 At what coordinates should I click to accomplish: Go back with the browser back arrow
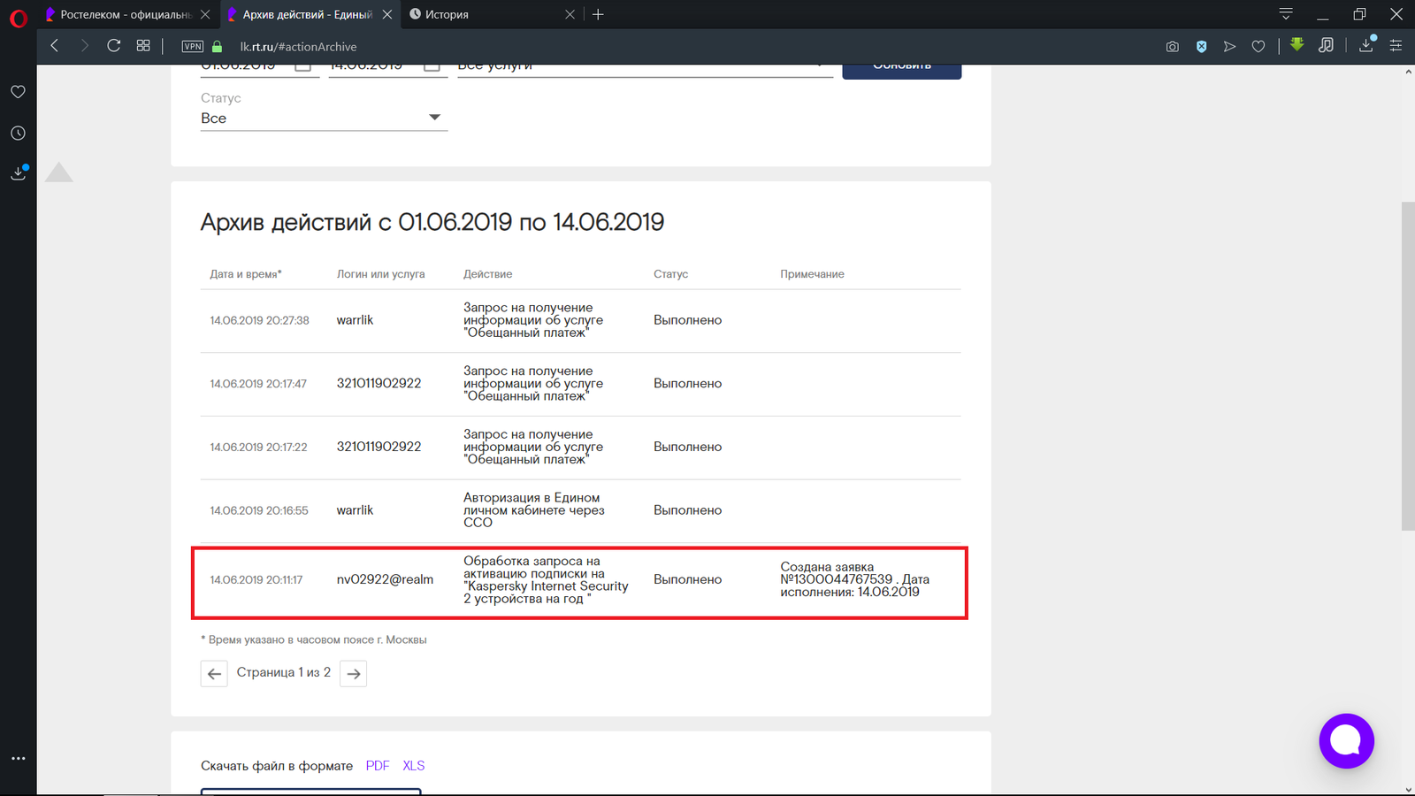55,46
